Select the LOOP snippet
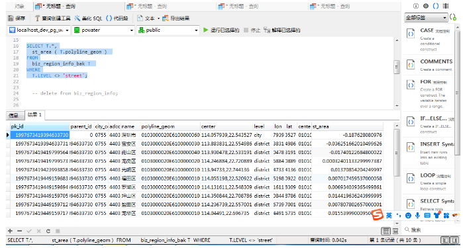463x248 pixels. [429, 181]
